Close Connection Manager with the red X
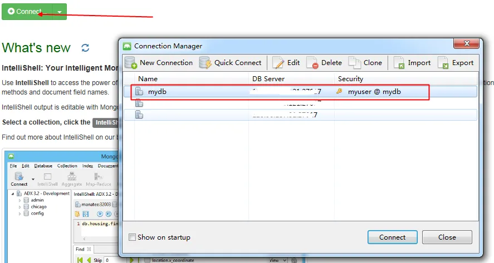Viewport: 494px width, 263px height. pos(467,43)
